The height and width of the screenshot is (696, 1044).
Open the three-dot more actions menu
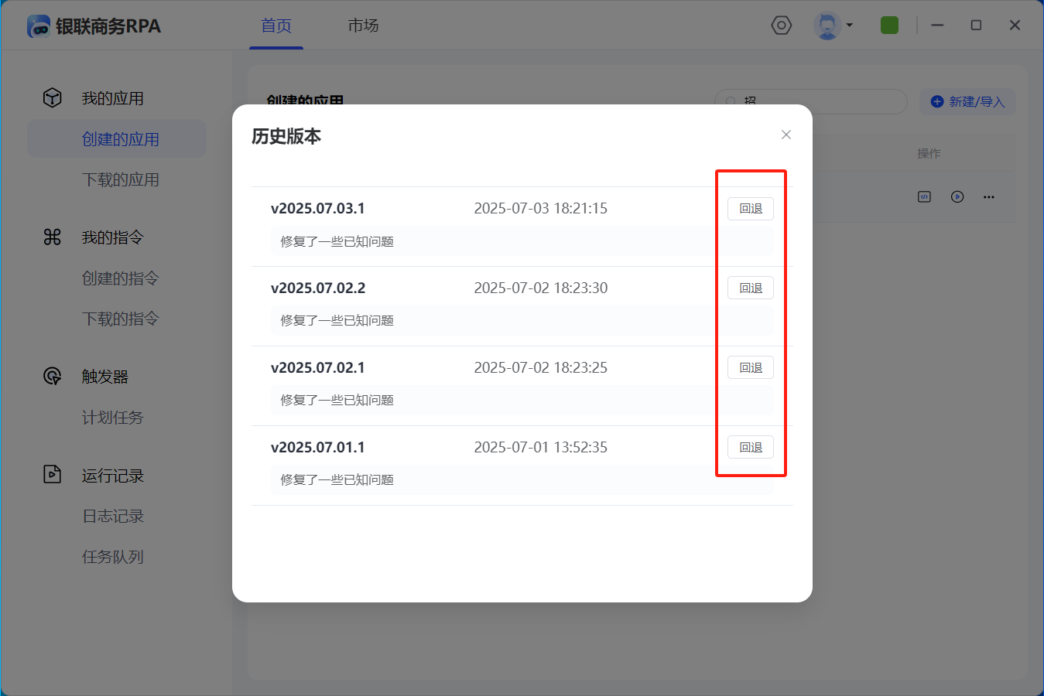pos(988,197)
